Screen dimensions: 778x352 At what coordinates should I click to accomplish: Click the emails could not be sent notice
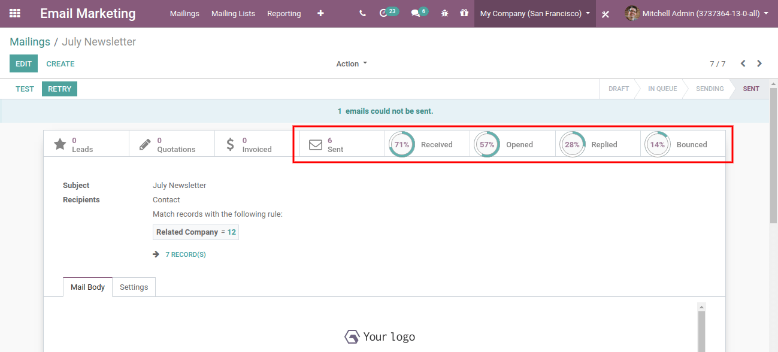click(x=385, y=111)
